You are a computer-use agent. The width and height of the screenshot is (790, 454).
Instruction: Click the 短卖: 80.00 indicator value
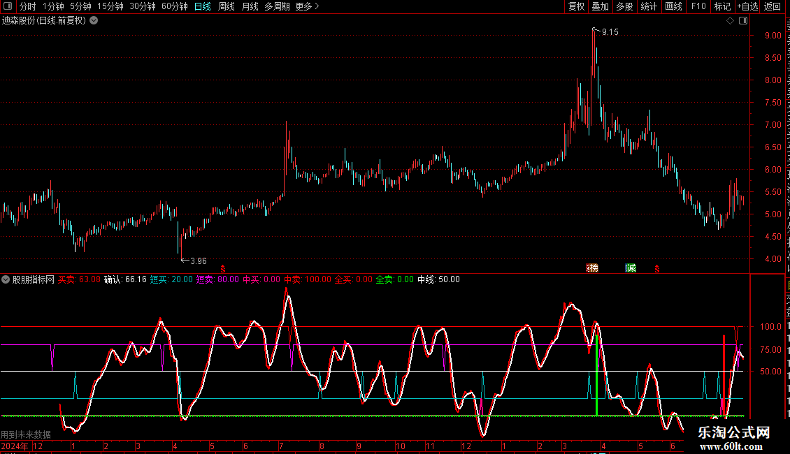click(x=217, y=279)
